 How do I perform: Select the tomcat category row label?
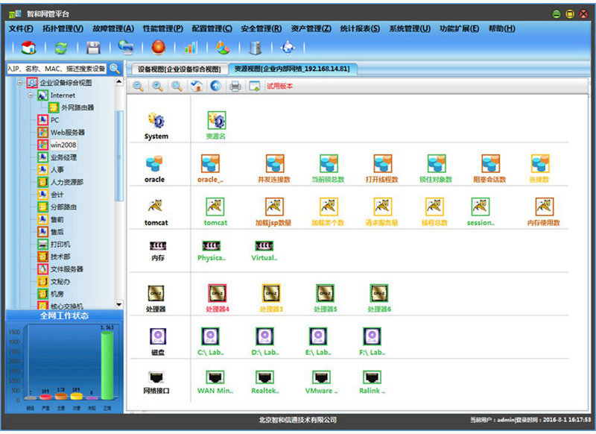[x=156, y=223]
